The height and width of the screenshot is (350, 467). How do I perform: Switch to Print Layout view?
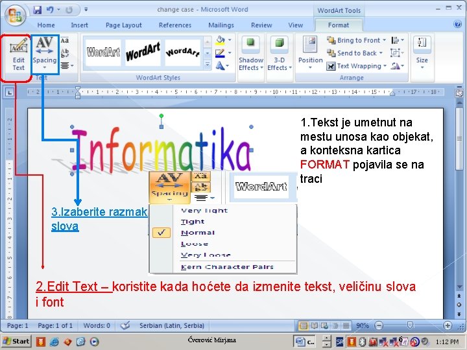(x=303, y=325)
